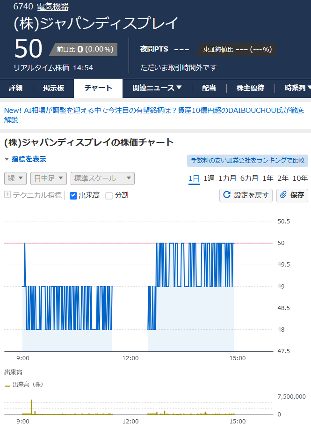Open the 掲示板 tab
This screenshot has height=430, width=311.
point(53,88)
